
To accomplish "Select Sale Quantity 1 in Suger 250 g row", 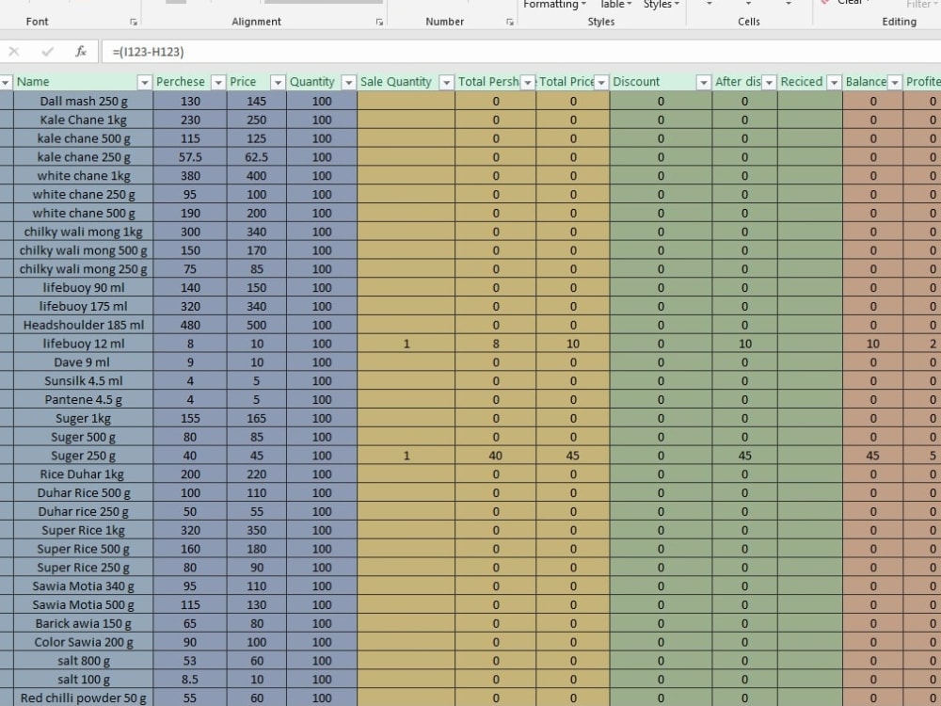I will click(x=407, y=455).
